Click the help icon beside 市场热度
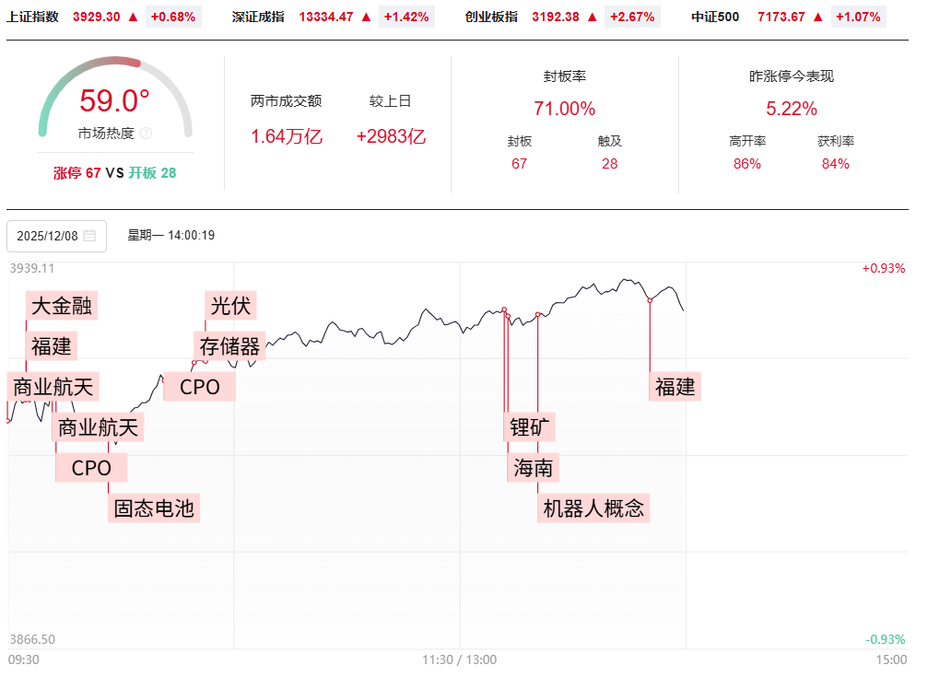 point(146,134)
